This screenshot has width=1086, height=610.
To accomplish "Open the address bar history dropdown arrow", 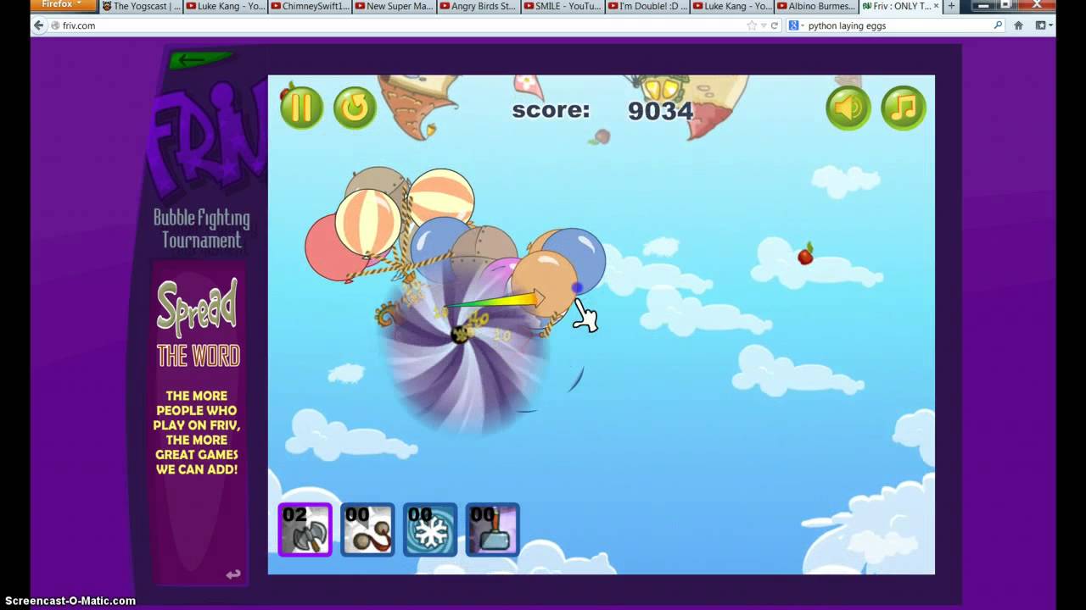I will pyautogui.click(x=763, y=25).
